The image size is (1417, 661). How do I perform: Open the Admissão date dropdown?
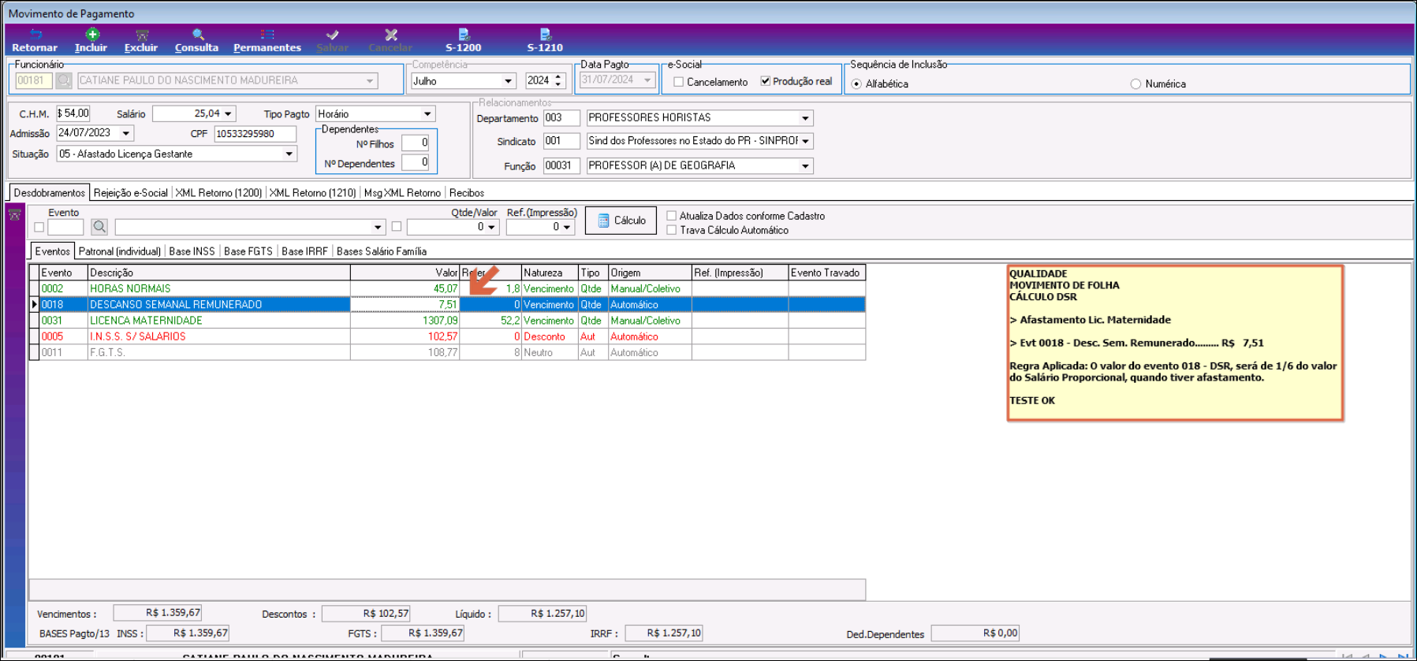125,132
